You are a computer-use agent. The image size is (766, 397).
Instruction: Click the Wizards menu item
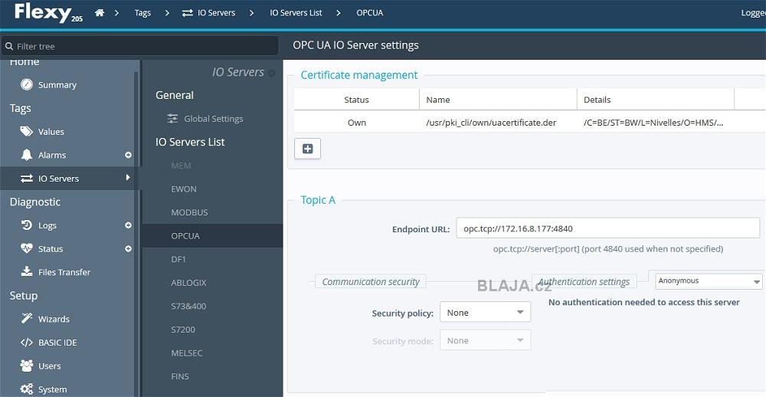click(54, 319)
